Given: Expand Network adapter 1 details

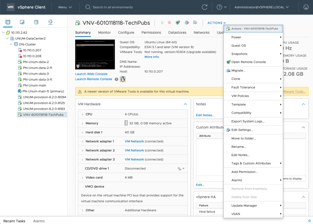Looking at the screenshot, I should pos(83,142).
